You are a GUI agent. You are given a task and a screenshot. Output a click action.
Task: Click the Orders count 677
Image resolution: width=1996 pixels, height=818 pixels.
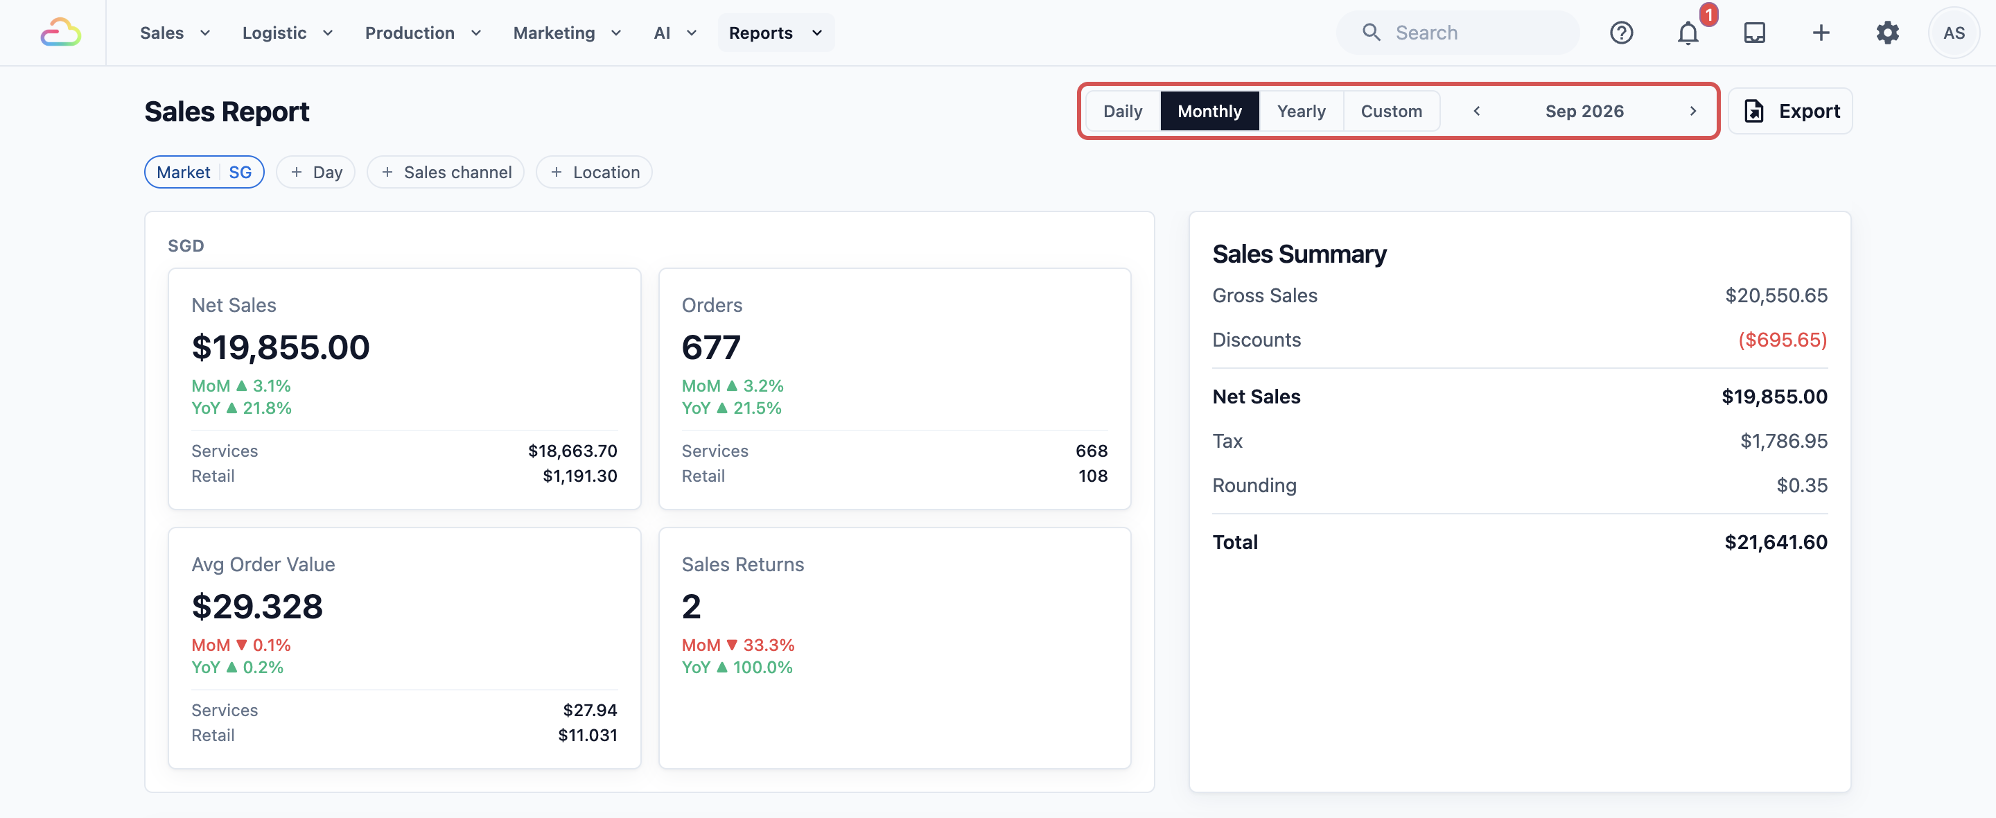pyautogui.click(x=711, y=347)
